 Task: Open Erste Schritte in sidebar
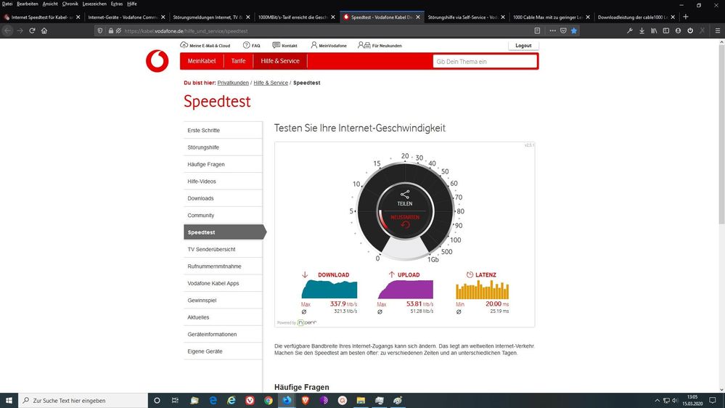[223, 131]
